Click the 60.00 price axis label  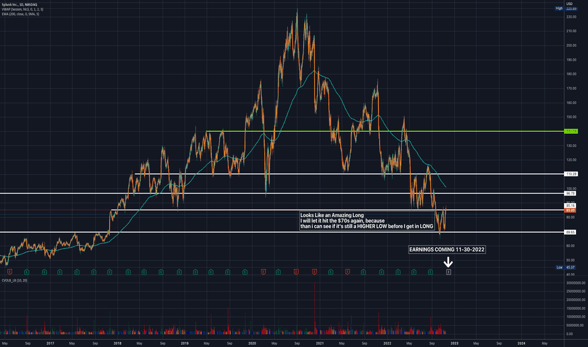pos(570,245)
